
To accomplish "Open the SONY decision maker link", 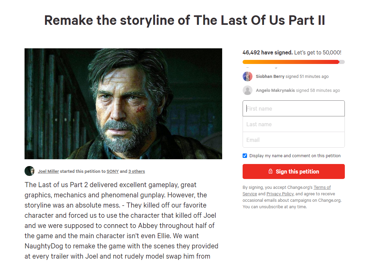I will tap(112, 171).
